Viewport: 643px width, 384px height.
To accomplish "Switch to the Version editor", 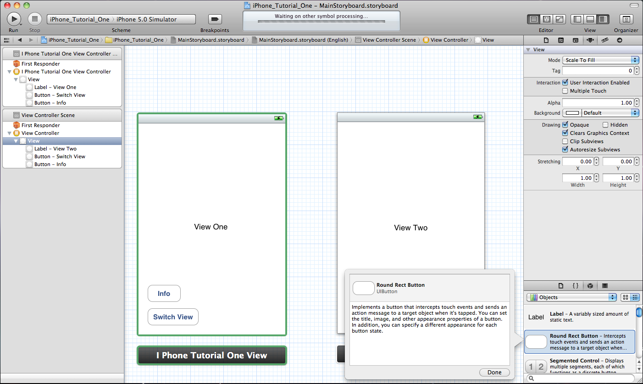I will point(559,19).
